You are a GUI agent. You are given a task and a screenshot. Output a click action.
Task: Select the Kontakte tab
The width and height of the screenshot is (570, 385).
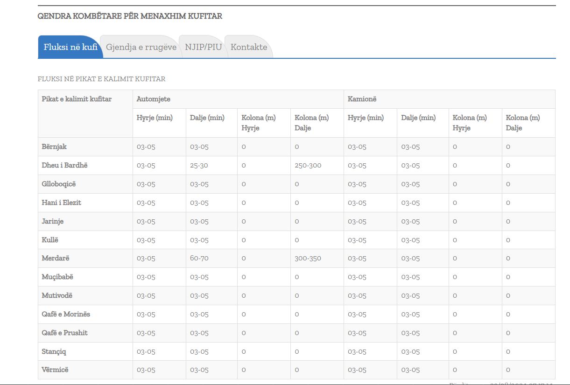pos(249,47)
